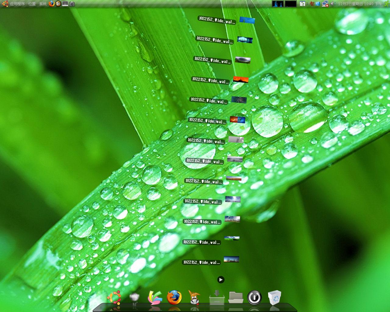Open the 应用程序 menu
Image resolution: width=390 pixels, height=312 pixels.
point(17,4)
